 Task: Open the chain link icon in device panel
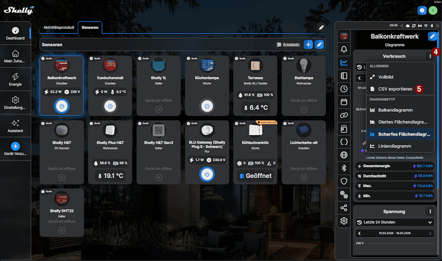344,115
